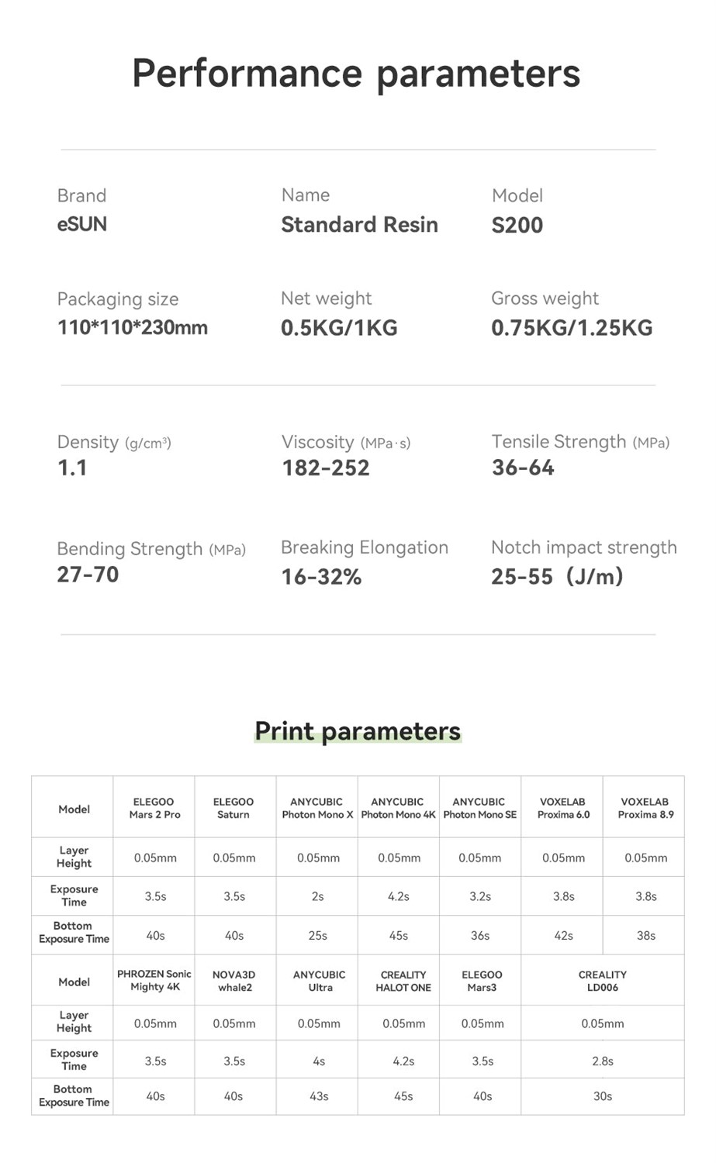Click the Print parameters heading
The height and width of the screenshot is (1163, 716).
point(358,731)
